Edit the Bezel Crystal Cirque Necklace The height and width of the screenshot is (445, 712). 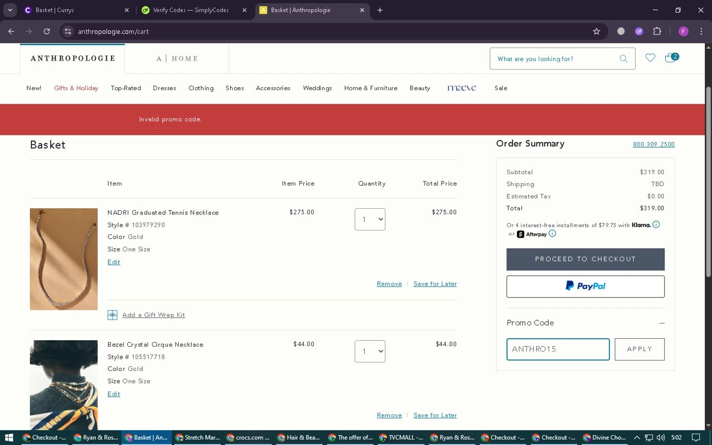point(113,394)
